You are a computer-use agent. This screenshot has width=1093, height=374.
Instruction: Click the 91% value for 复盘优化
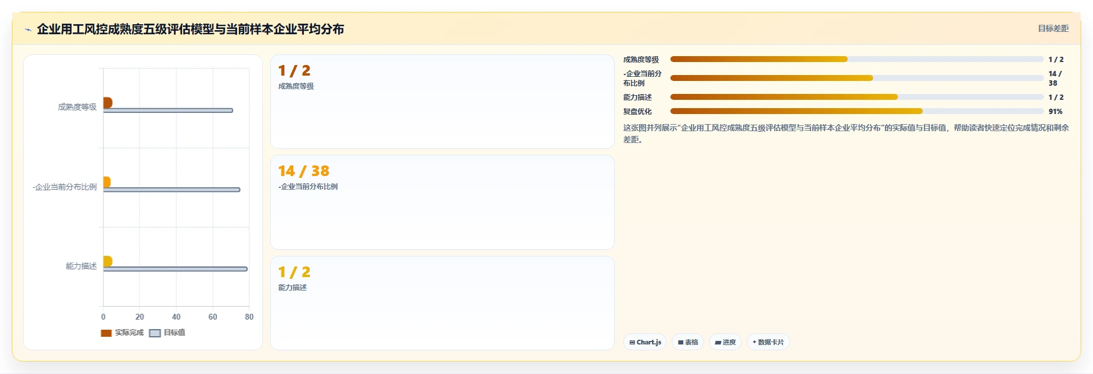(x=1055, y=111)
